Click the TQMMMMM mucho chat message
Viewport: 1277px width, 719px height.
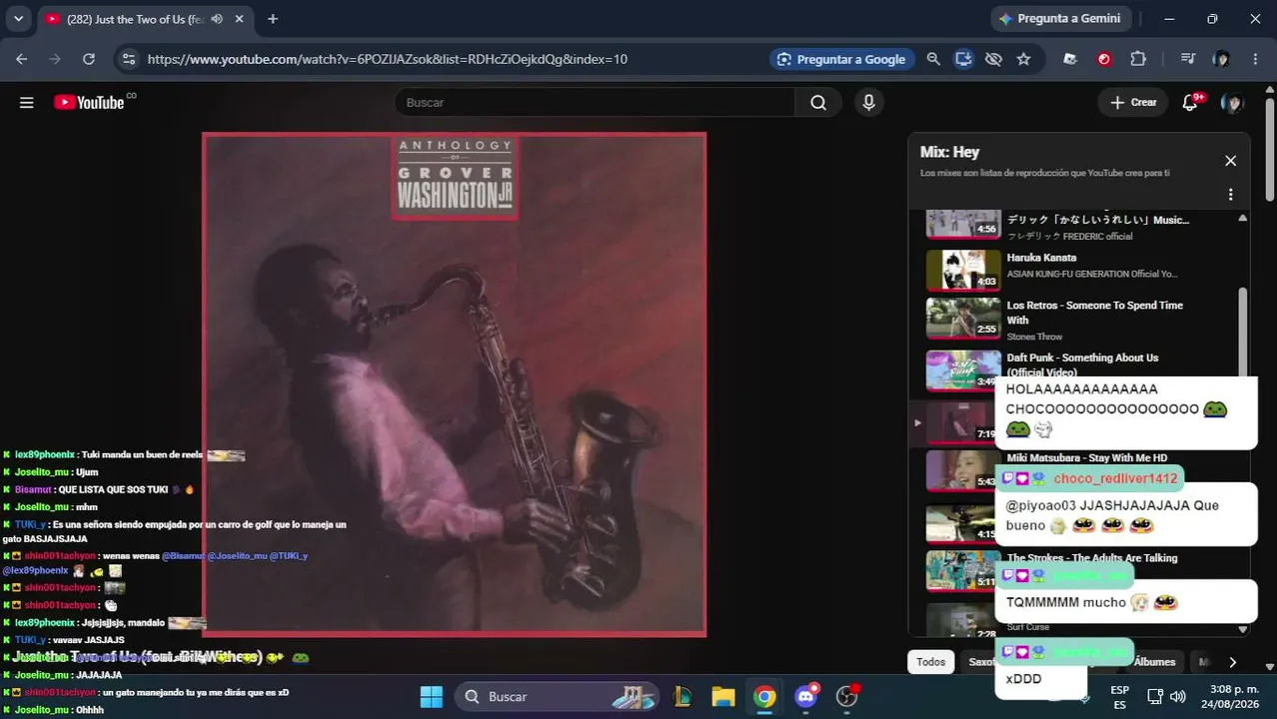(1126, 602)
